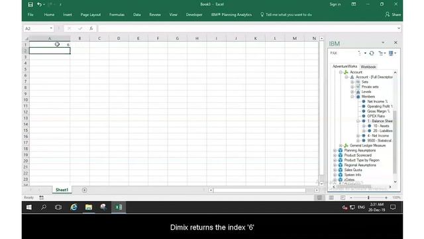Select column header H
Viewport: 424px width, 239px height.
coord(197,39)
